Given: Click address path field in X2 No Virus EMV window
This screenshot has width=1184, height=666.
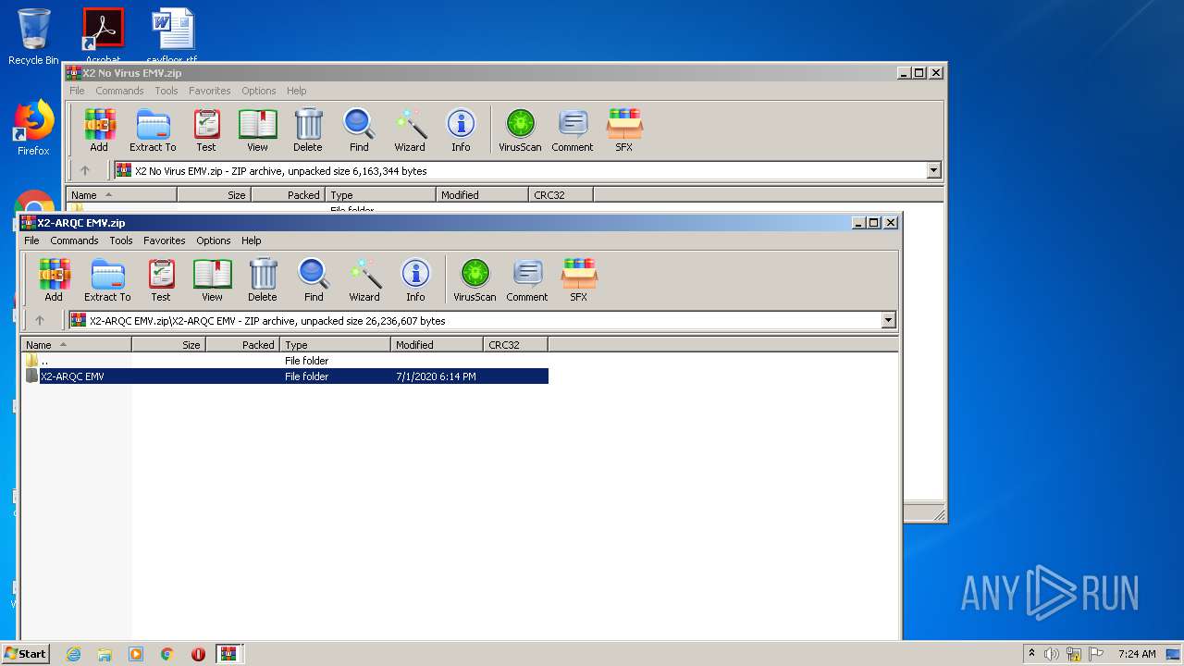Looking at the screenshot, I should pos(520,170).
